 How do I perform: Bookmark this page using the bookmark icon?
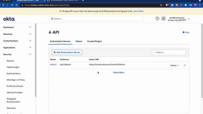[x=16, y=5]
